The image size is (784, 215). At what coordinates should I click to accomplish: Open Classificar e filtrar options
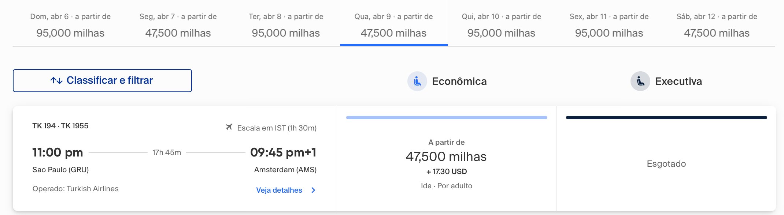(x=102, y=80)
